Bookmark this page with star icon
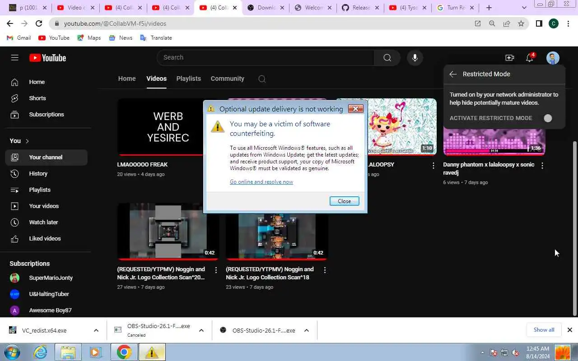 coord(521,23)
